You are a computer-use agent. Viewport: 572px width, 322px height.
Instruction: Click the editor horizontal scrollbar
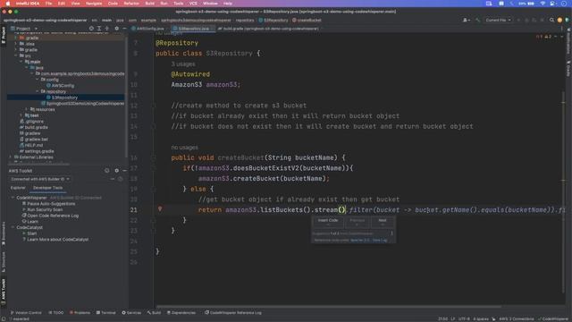click(328, 307)
